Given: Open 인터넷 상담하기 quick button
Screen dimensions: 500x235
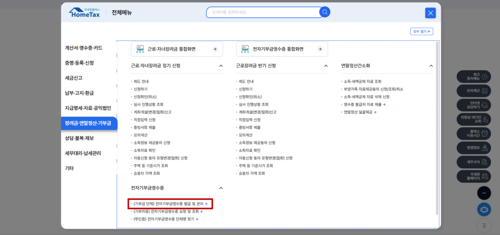Looking at the screenshot, I should click(474, 105).
